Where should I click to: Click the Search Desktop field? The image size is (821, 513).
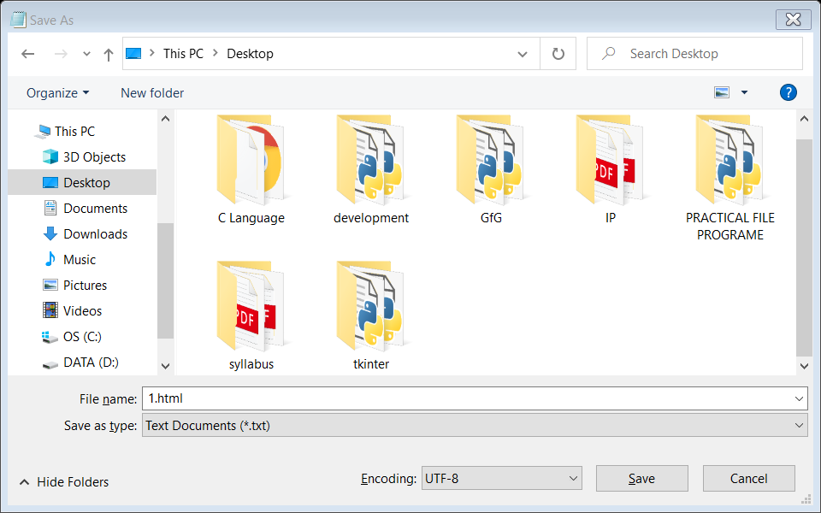(694, 53)
